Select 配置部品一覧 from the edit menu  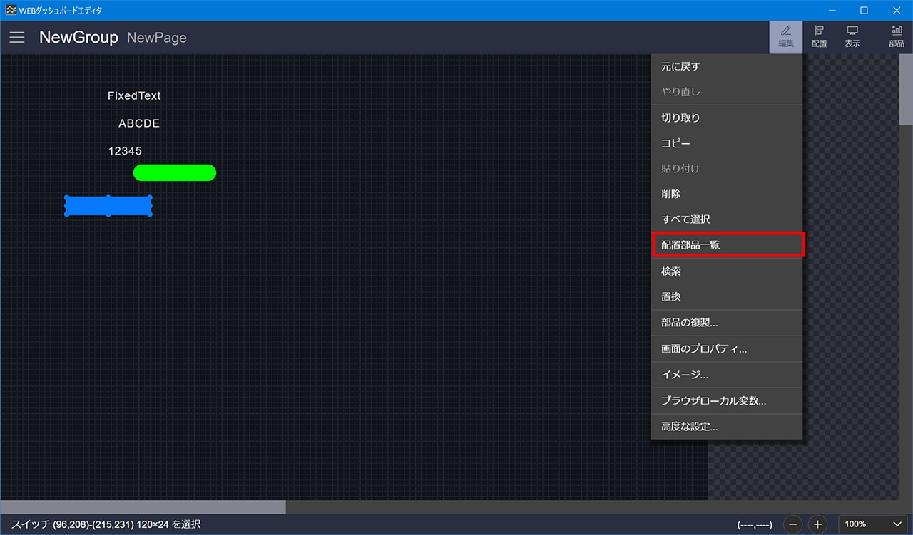click(x=726, y=245)
